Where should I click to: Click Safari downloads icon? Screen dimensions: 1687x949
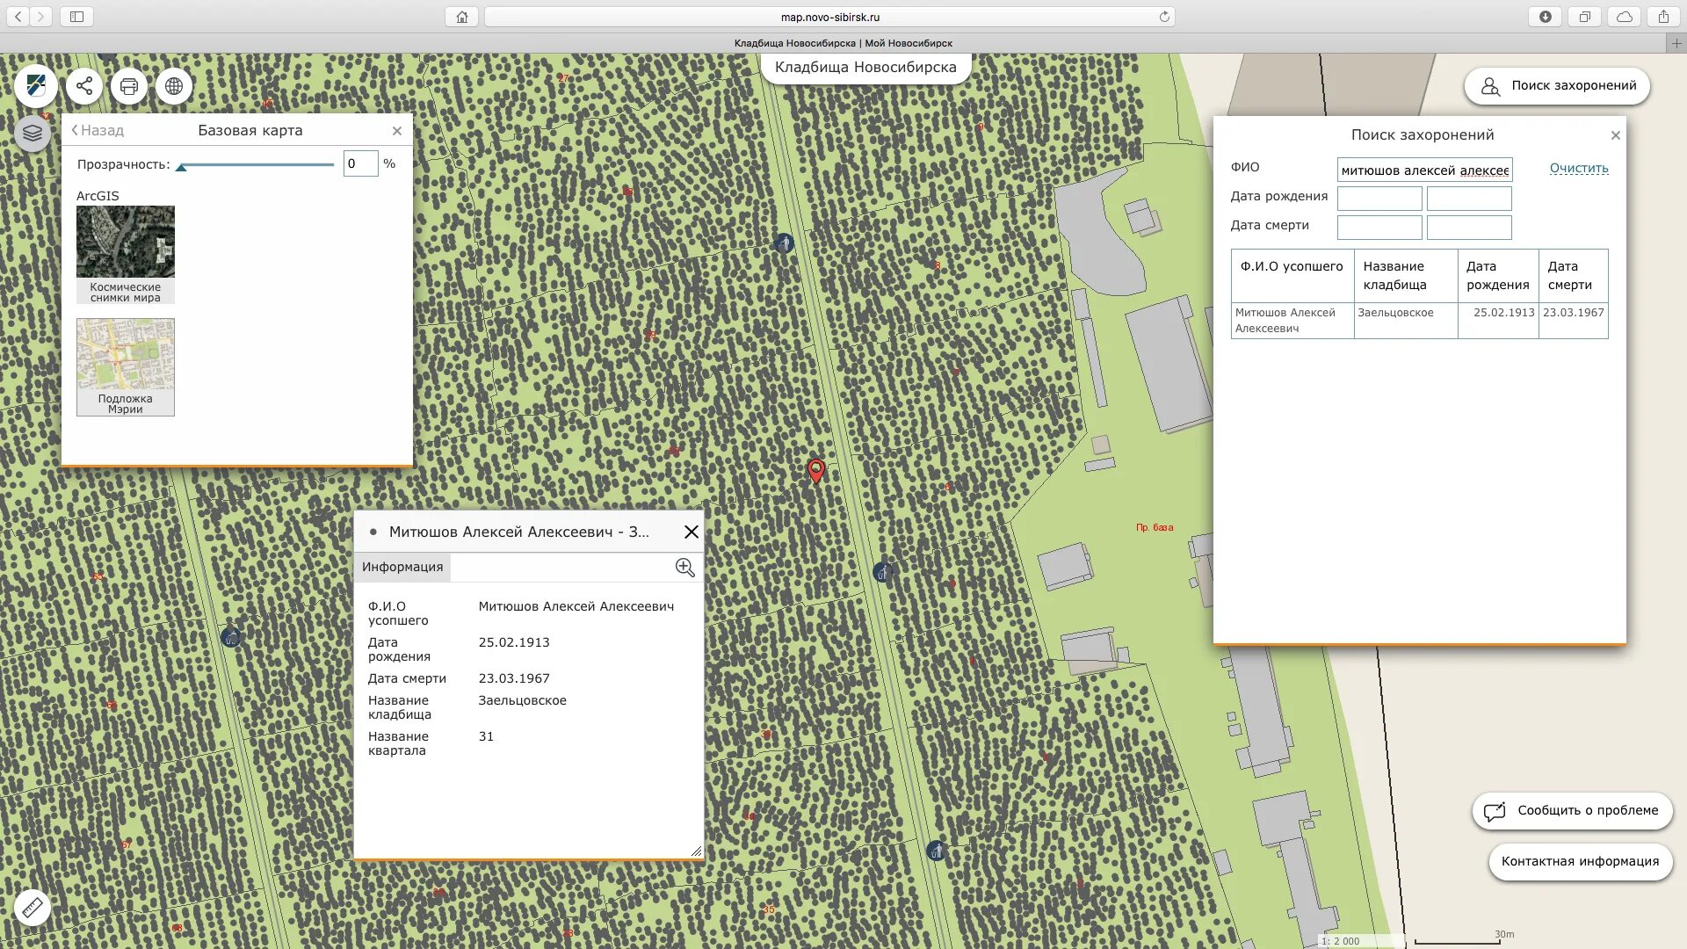[x=1545, y=17]
